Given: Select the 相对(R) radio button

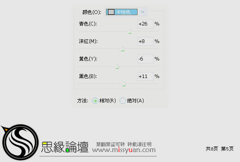Looking at the screenshot, I should [95, 101].
